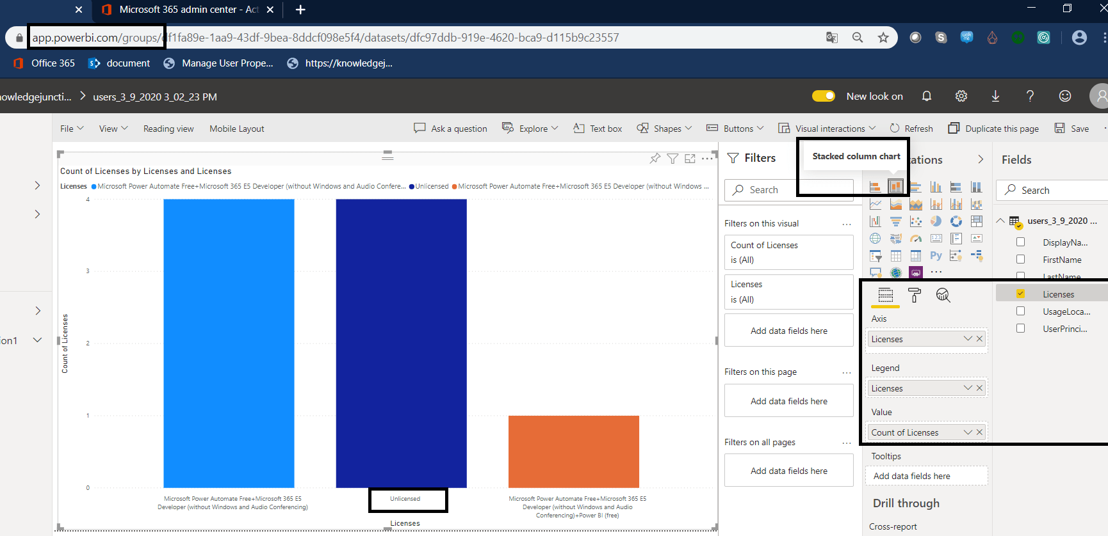1108x536 pixels.
Task: Select the treemap visual
Action: click(977, 221)
